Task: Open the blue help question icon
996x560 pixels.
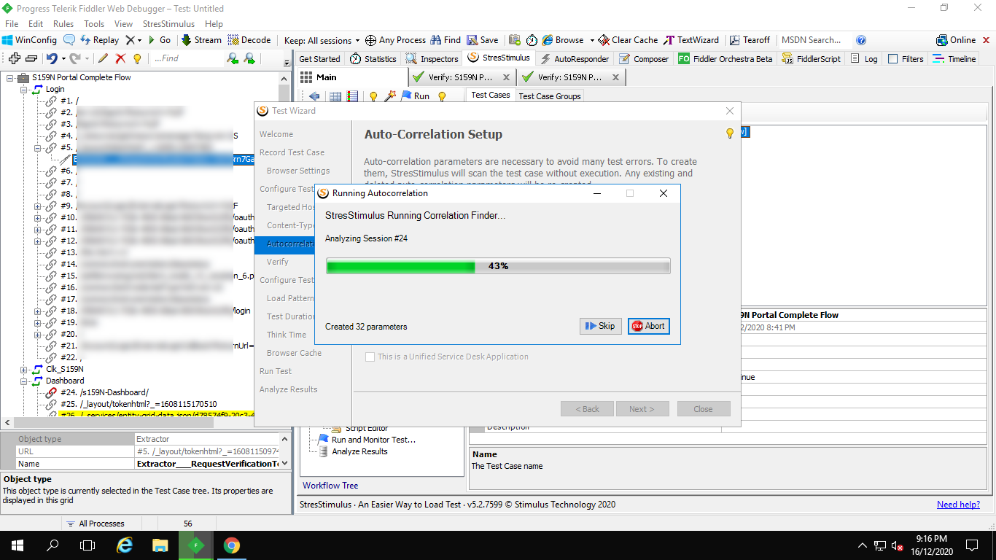Action: click(x=861, y=40)
